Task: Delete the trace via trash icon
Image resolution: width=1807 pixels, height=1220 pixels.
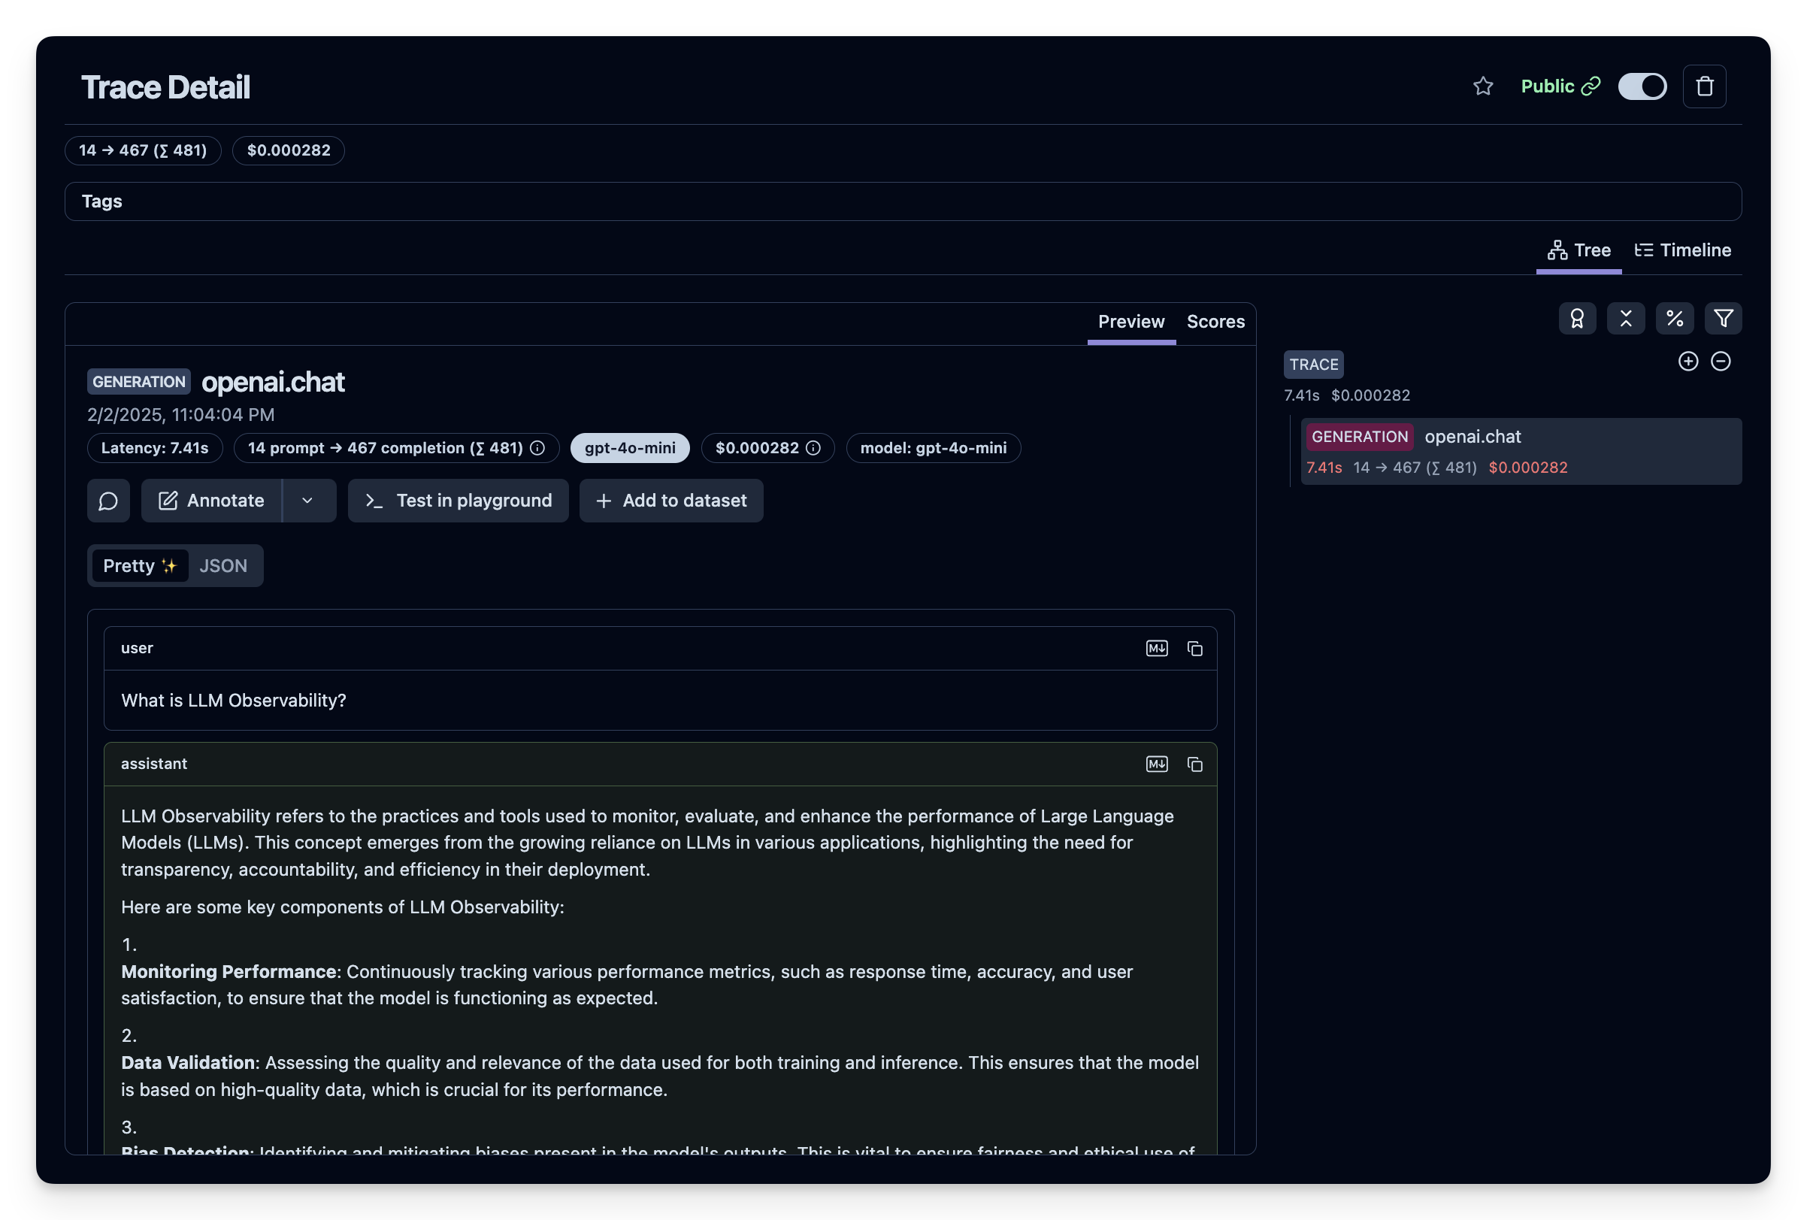Action: coord(1703,86)
